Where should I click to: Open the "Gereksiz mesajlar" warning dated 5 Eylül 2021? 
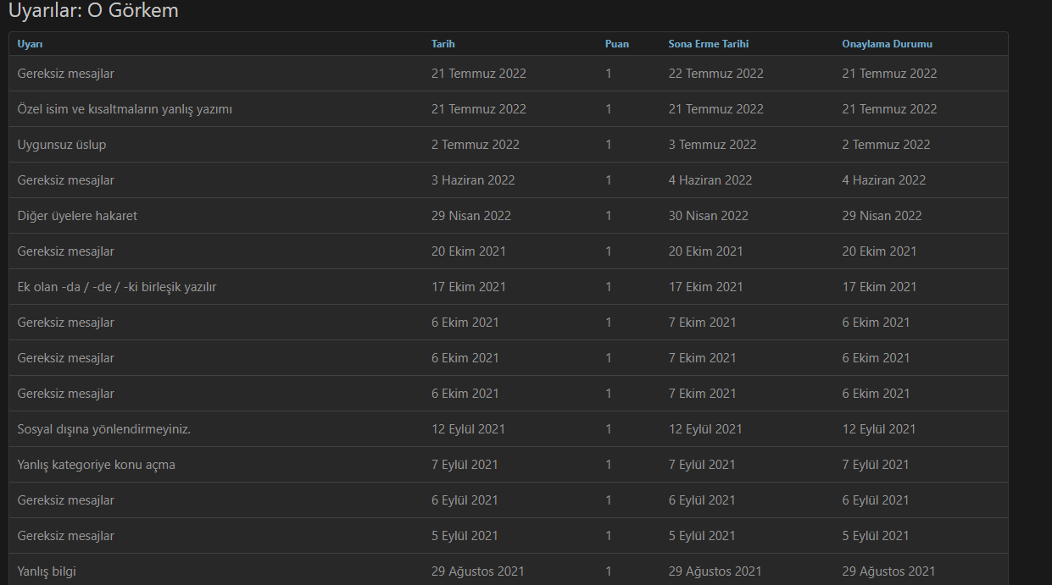point(66,536)
